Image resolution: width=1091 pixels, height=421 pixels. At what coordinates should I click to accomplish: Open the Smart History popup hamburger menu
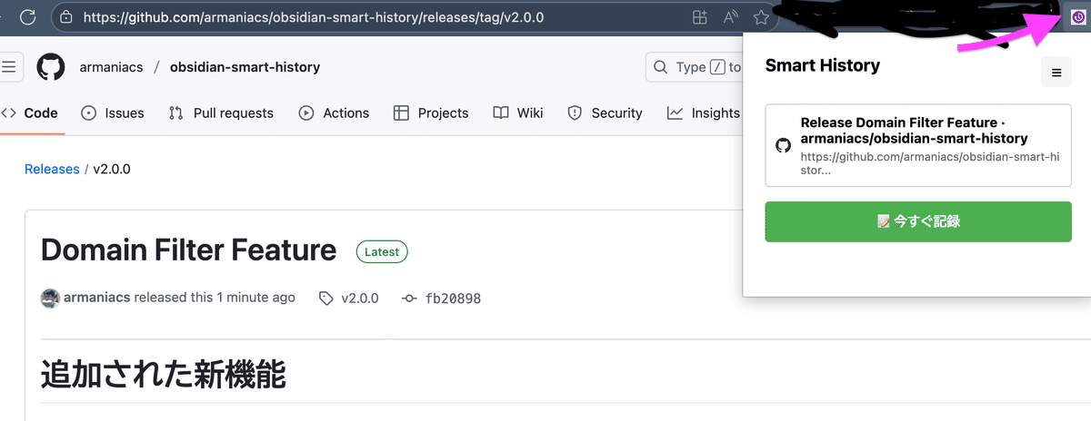coord(1056,73)
